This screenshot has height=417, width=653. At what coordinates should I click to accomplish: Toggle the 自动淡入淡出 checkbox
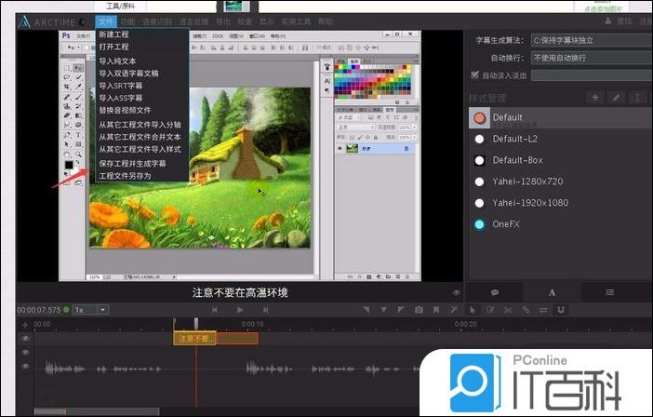(475, 74)
